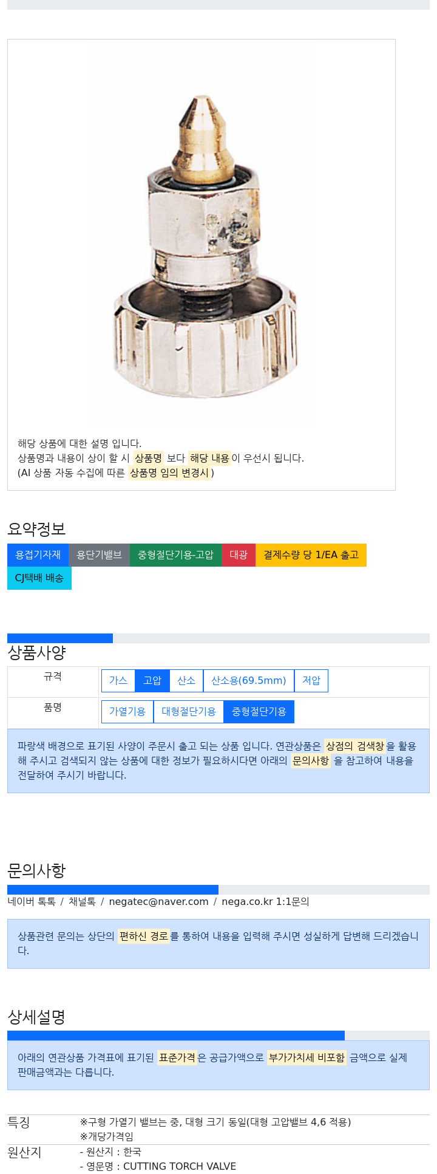
Task: Select the 용접기자재 blue tag
Action: pos(38,555)
